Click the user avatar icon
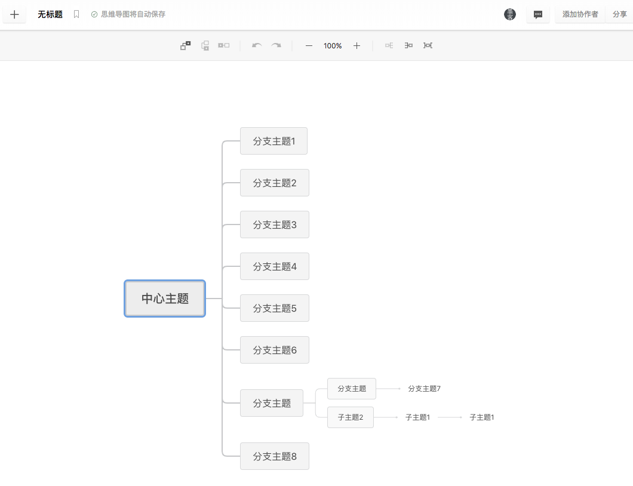This screenshot has height=486, width=633. pyautogui.click(x=509, y=14)
